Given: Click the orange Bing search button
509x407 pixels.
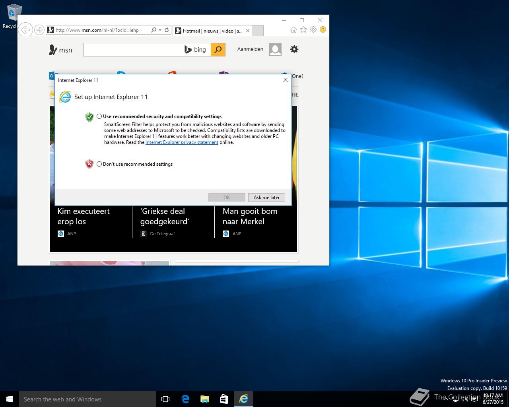Looking at the screenshot, I should tap(218, 50).
